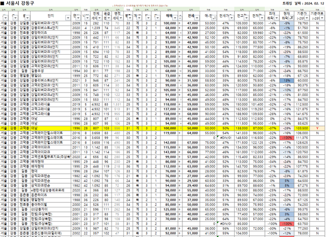Select the 고덕리엔파크1단지 cell
Screen dimensions: 326x237
(x=50, y=85)
